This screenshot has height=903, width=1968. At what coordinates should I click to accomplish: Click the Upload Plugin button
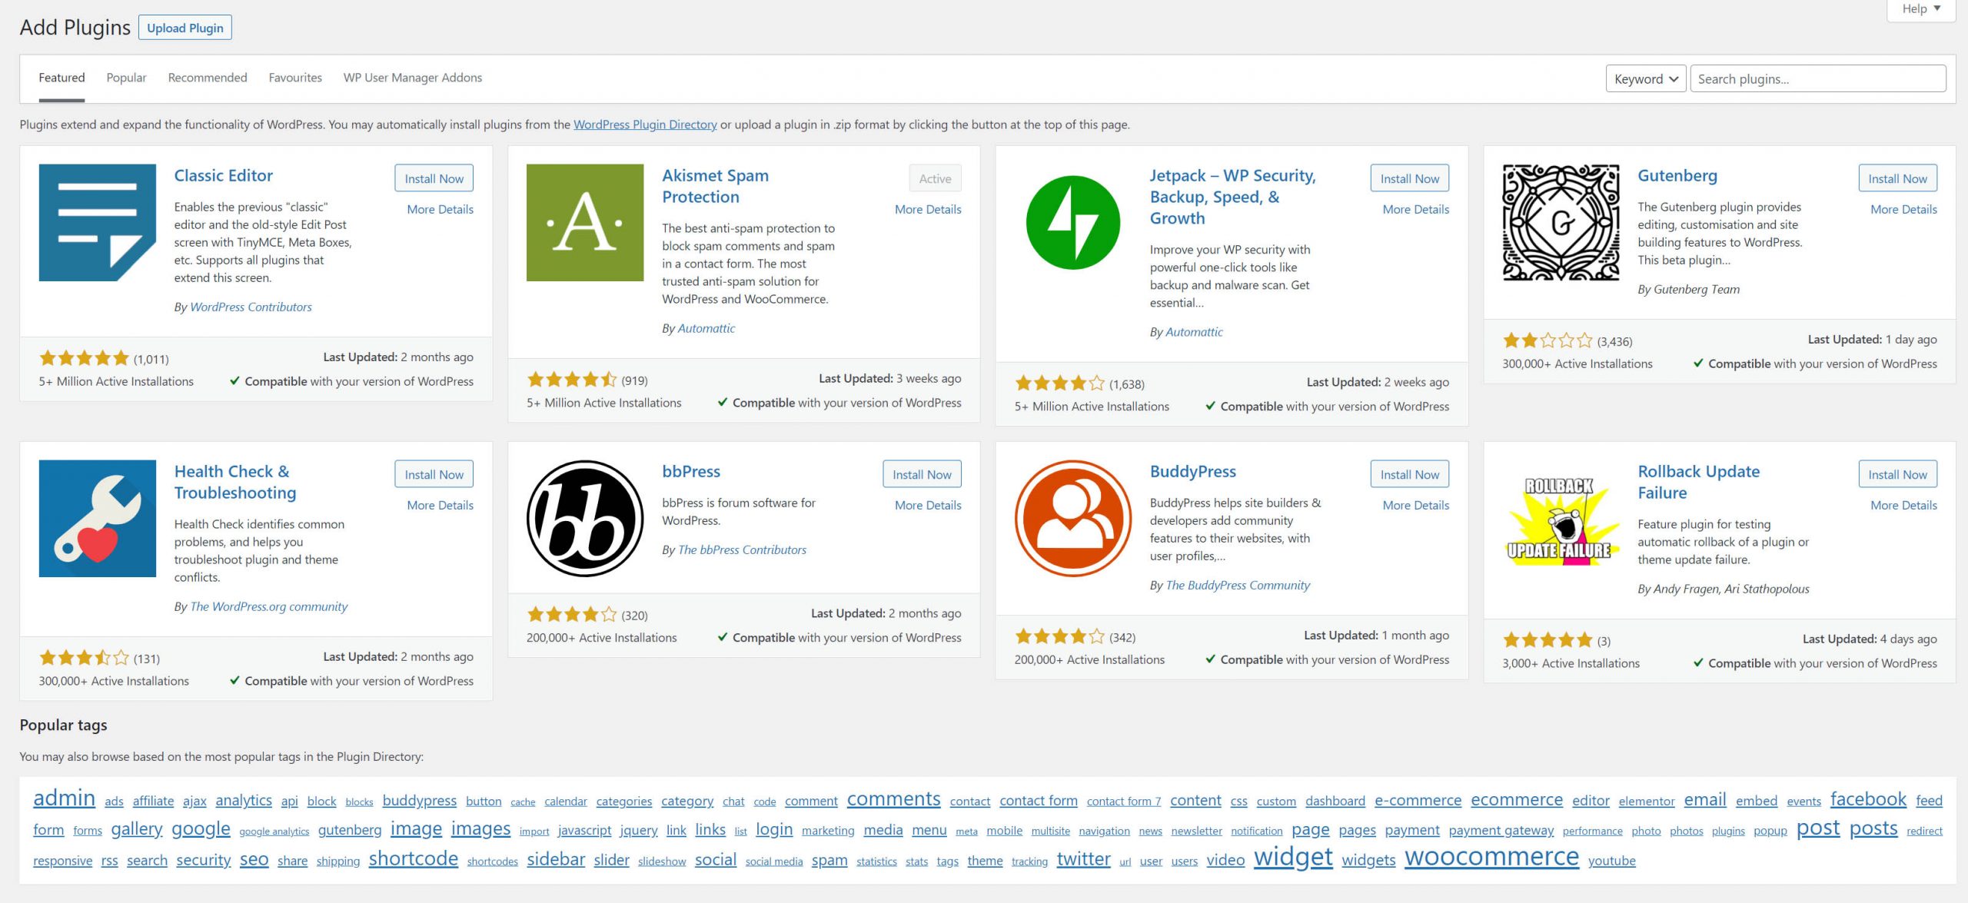[x=185, y=28]
